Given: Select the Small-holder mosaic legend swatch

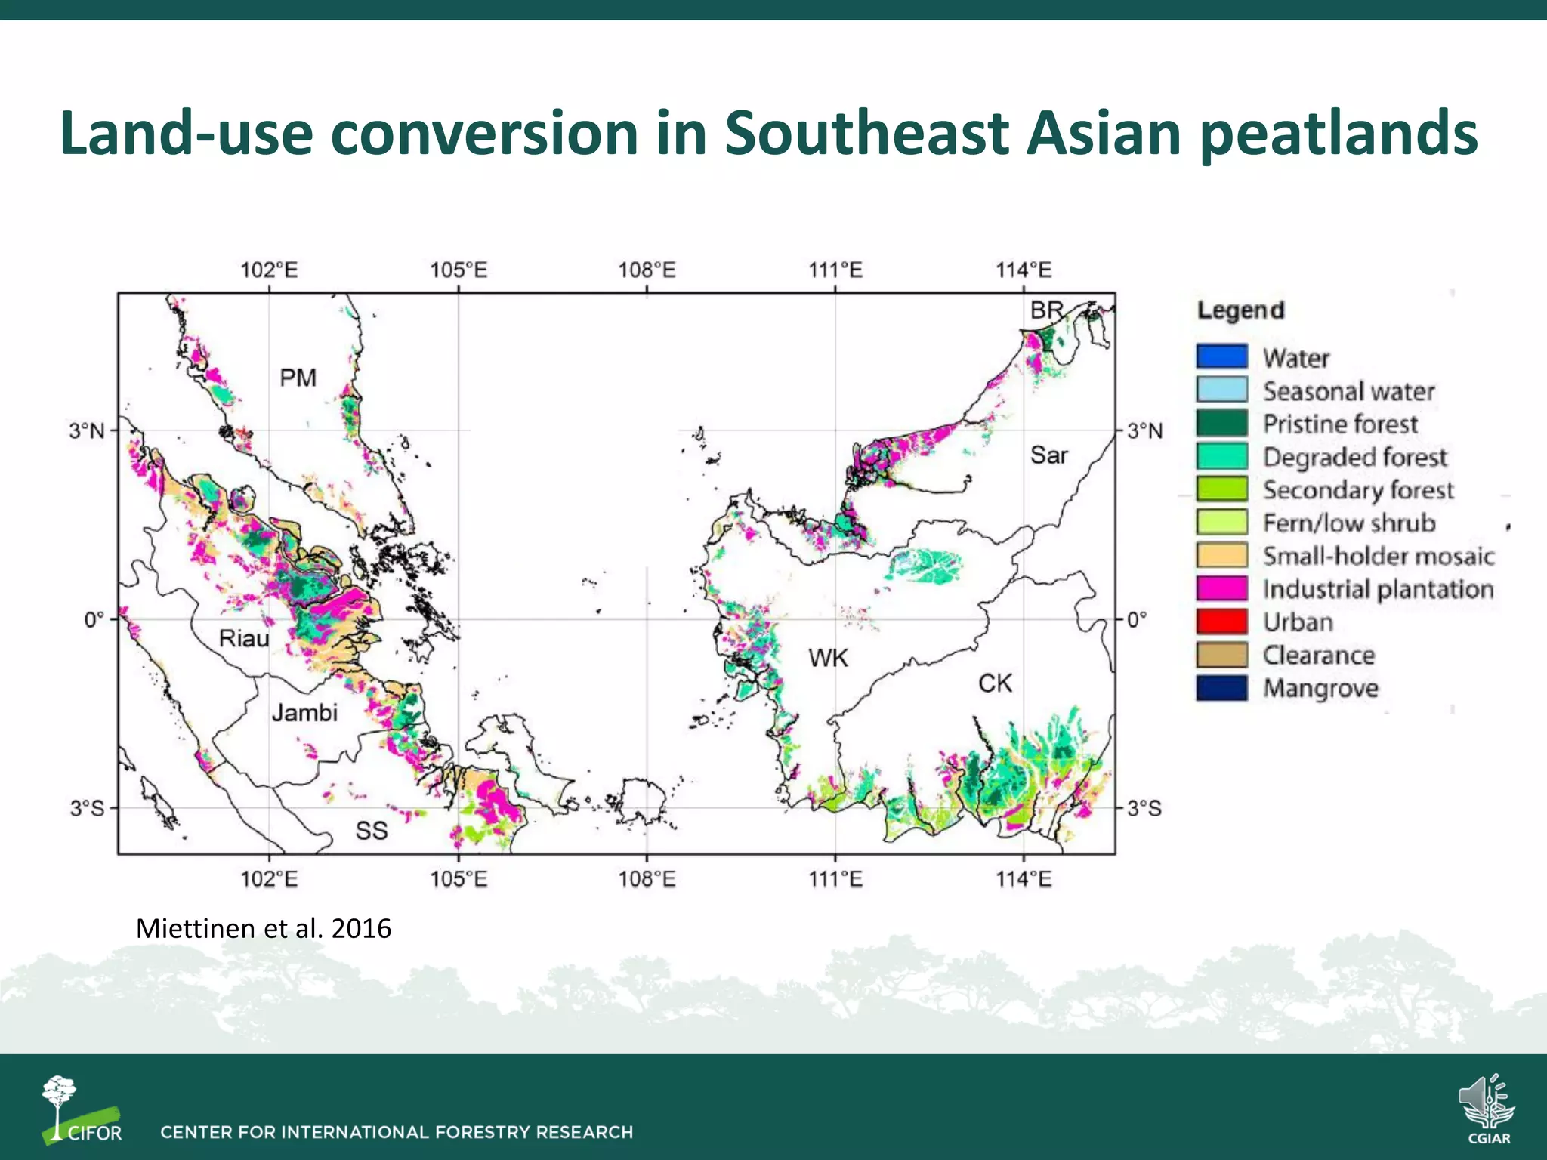Looking at the screenshot, I should pos(1221,555).
